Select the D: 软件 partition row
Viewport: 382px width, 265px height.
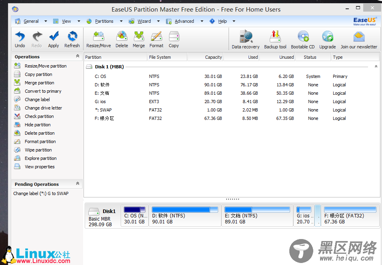click(231, 85)
